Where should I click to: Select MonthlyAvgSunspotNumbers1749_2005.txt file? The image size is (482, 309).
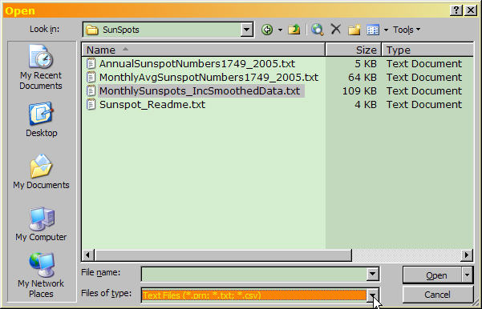pos(209,78)
